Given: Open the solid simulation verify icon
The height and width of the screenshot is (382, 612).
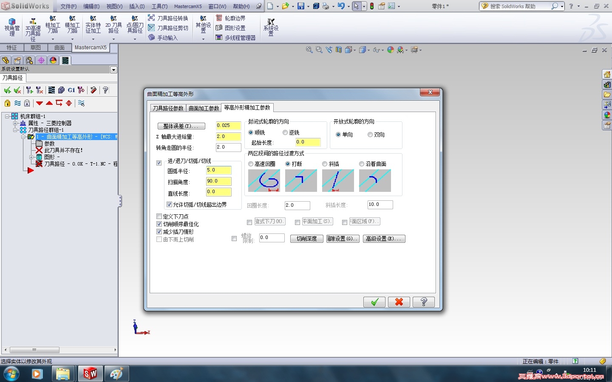Looking at the screenshot, I should (61, 90).
